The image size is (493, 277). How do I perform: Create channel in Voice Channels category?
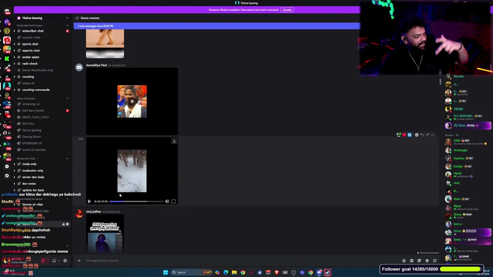click(67, 98)
